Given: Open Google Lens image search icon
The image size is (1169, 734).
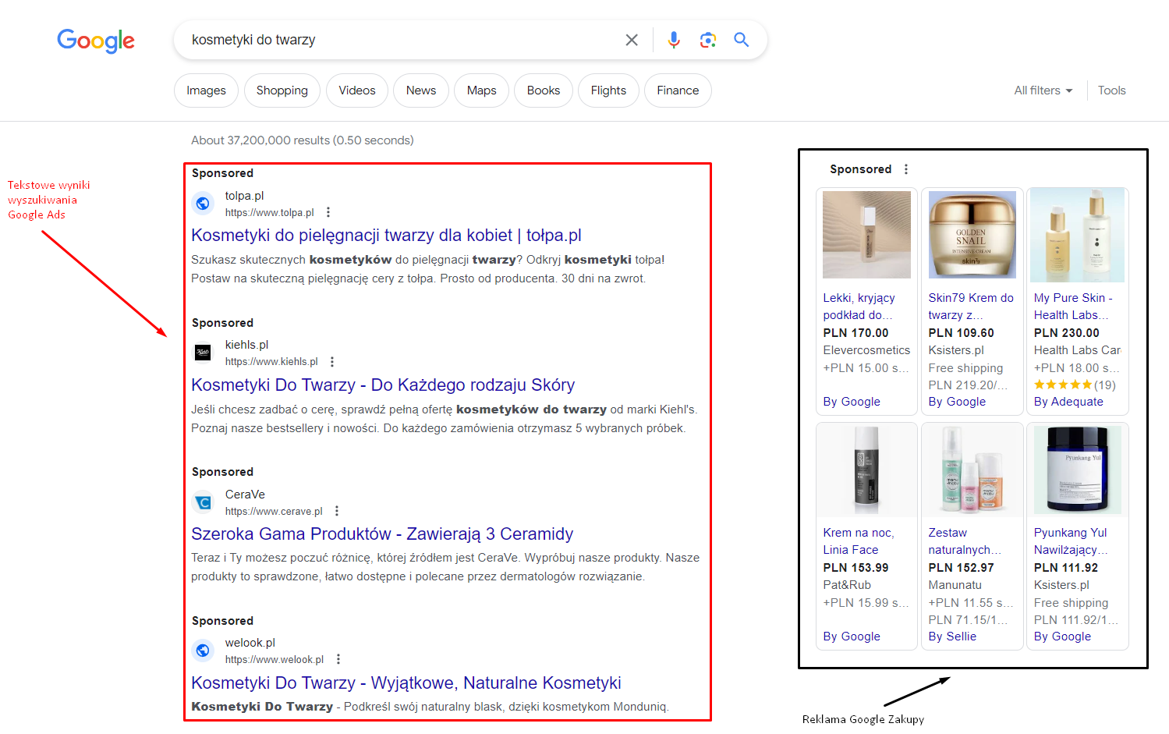Looking at the screenshot, I should pos(708,40).
